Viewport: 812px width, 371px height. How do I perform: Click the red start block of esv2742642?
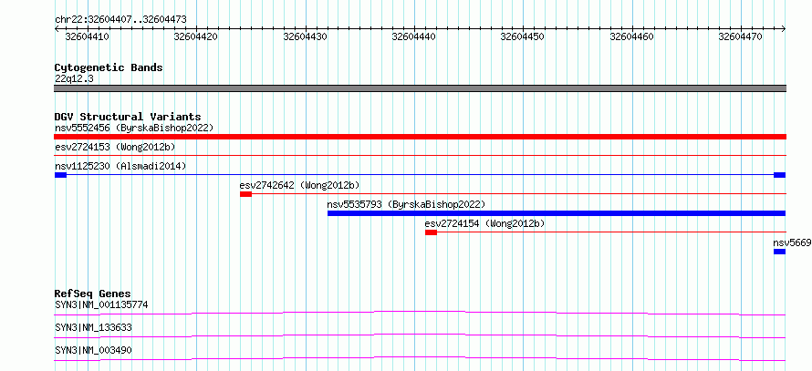click(245, 194)
